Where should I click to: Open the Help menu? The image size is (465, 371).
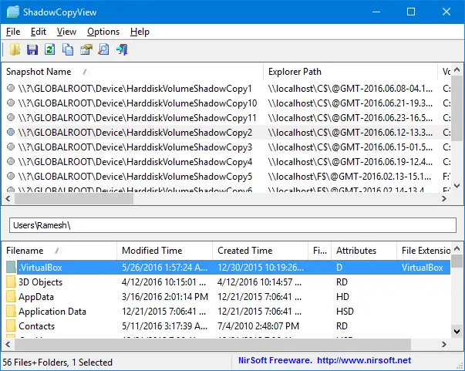140,32
